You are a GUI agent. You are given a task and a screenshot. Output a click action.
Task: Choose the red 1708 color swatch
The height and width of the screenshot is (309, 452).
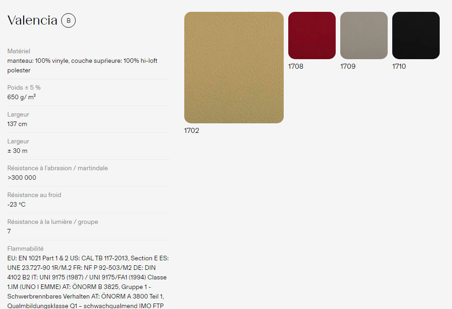click(312, 35)
